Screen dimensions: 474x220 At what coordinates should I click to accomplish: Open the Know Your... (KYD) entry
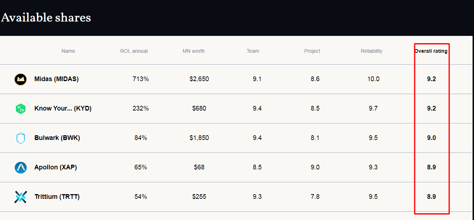click(63, 108)
